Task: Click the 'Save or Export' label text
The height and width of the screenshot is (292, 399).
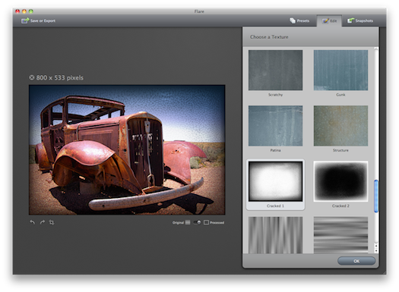Action: coord(43,20)
